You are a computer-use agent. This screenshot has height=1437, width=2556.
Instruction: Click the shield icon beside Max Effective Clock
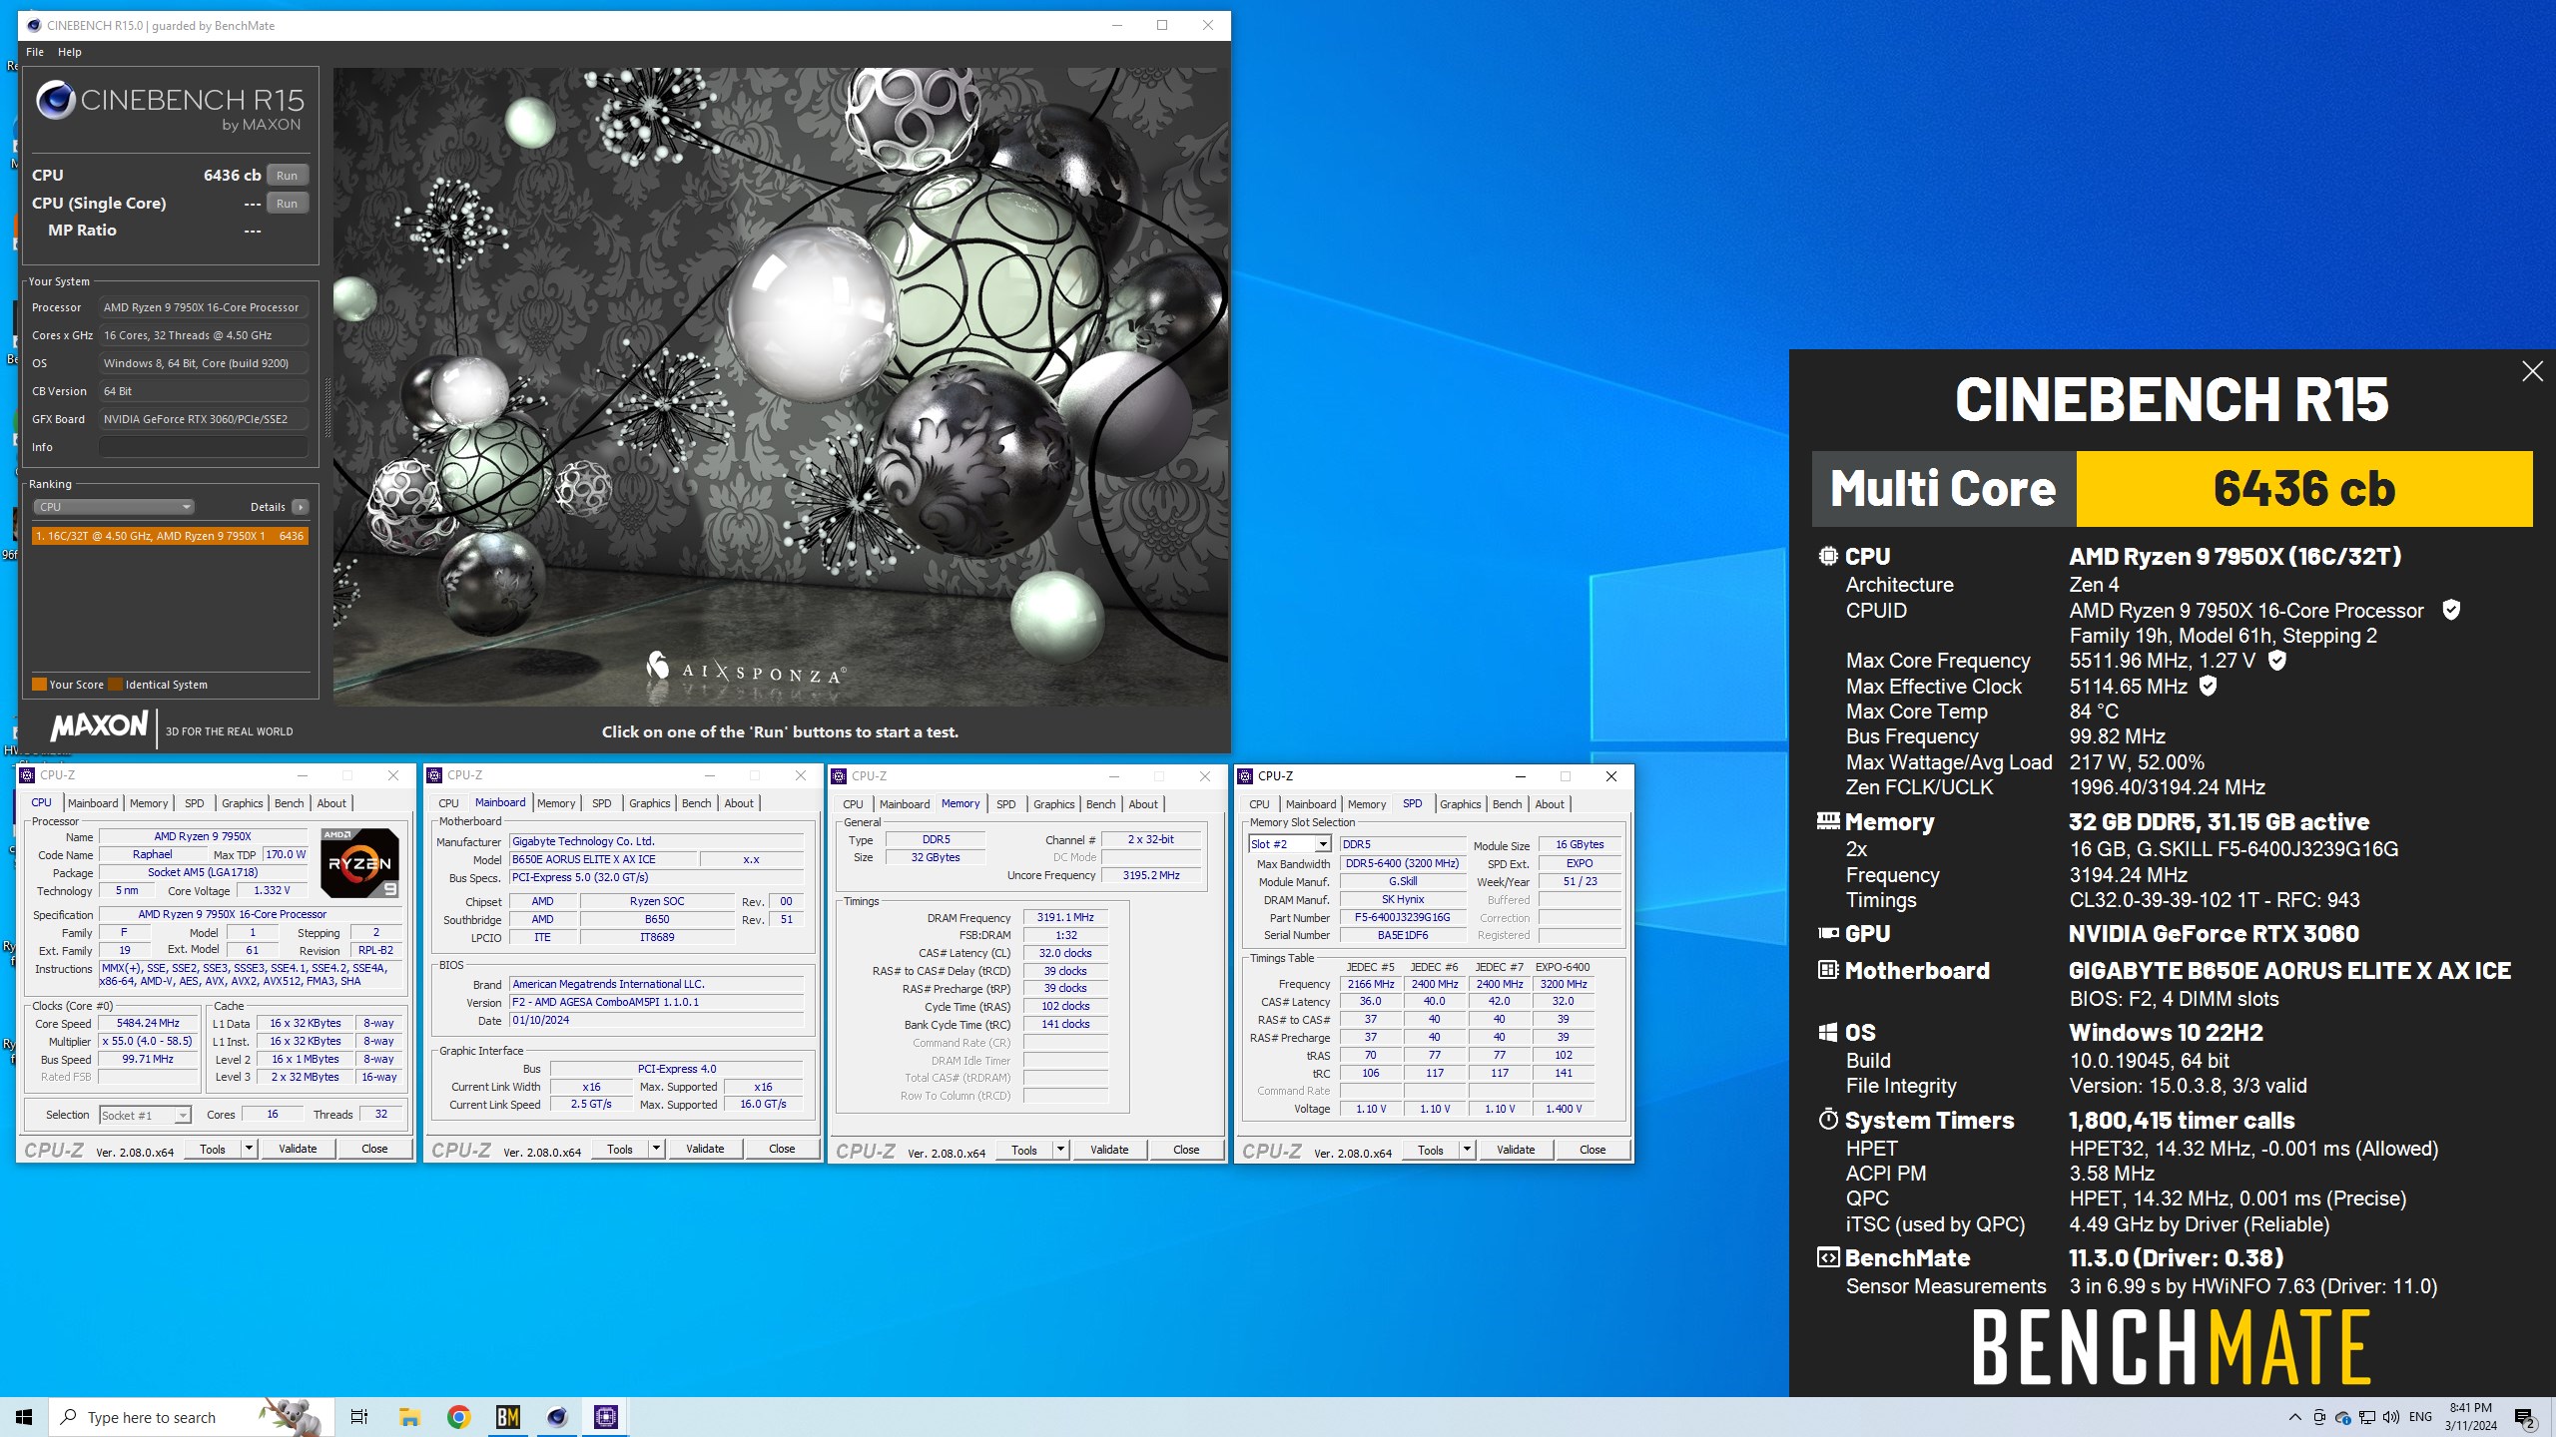click(2208, 686)
